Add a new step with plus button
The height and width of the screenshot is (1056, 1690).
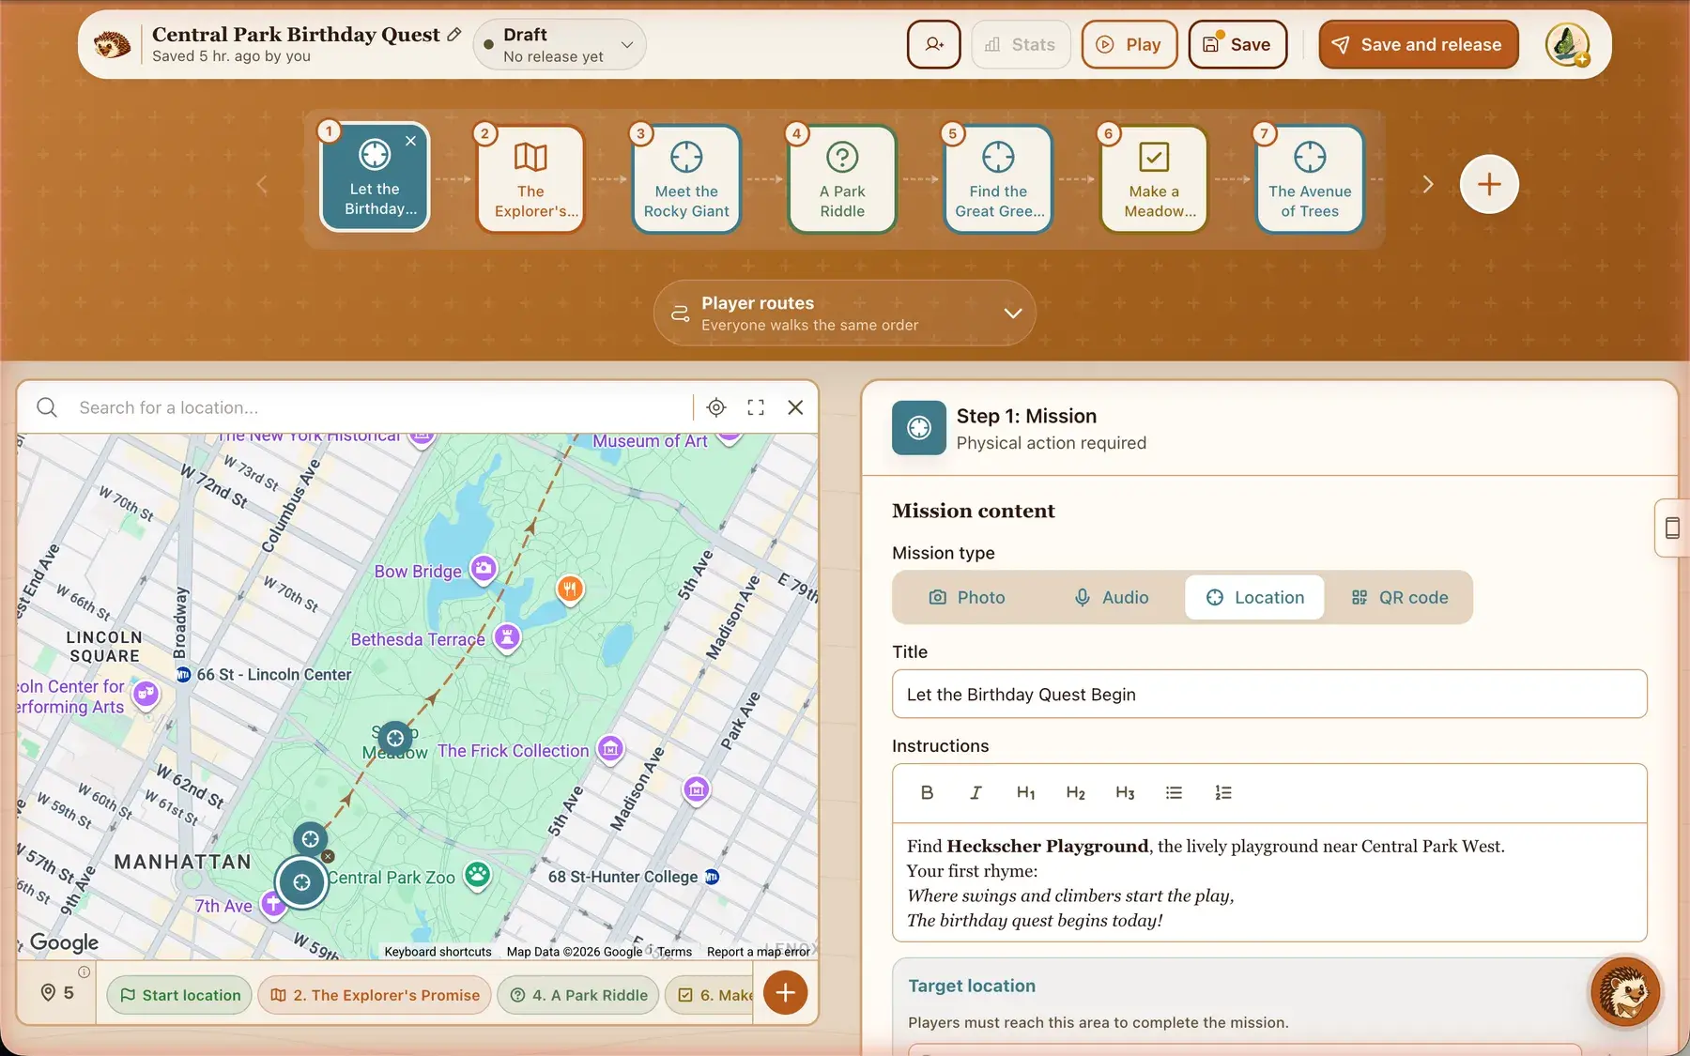(x=1489, y=184)
